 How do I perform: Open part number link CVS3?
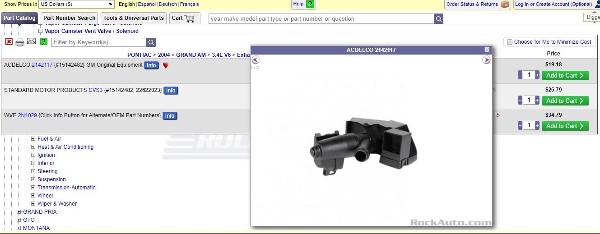tap(95, 90)
